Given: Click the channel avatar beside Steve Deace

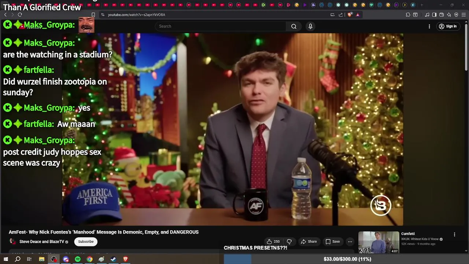Looking at the screenshot, I should (x=12, y=241).
